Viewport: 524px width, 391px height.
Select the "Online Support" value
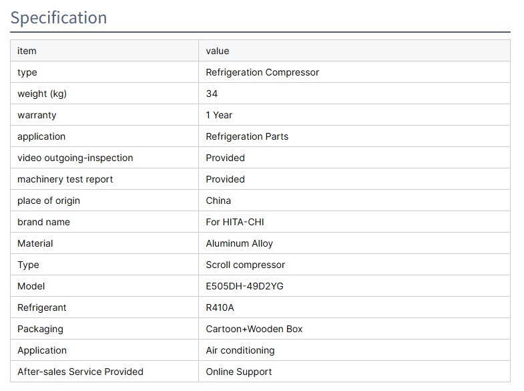(239, 372)
